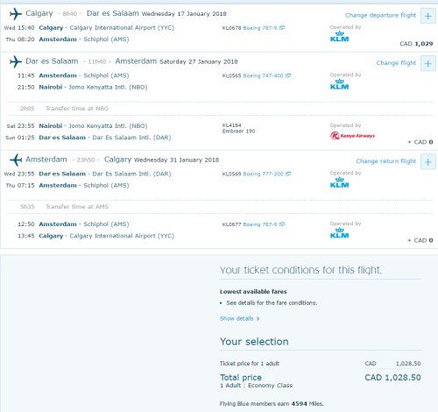Image resolution: width=438 pixels, height=412 pixels.
Task: Expand the Change return flight plus button
Action: [428, 161]
